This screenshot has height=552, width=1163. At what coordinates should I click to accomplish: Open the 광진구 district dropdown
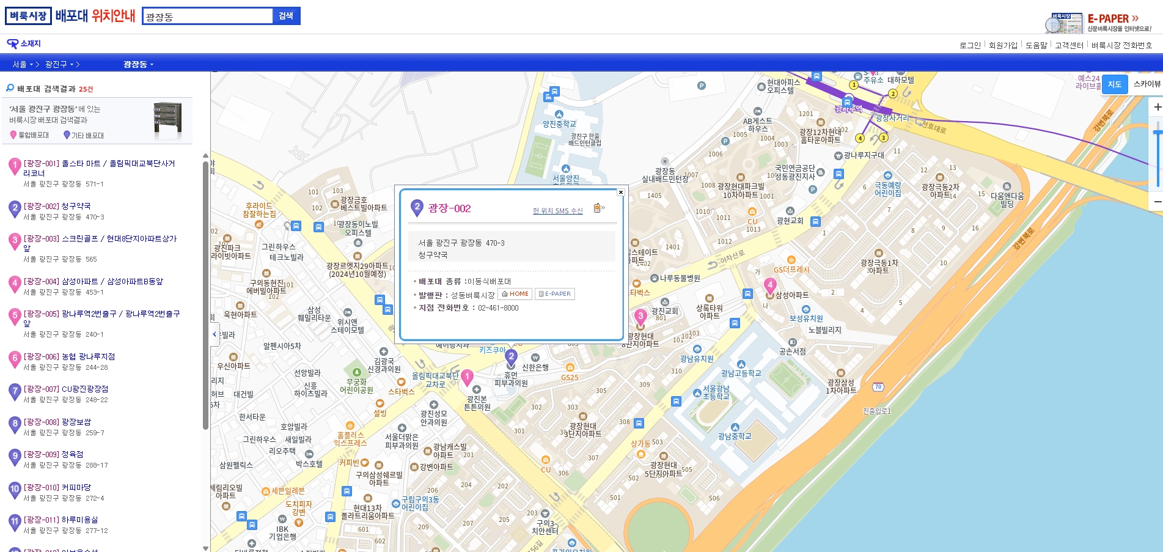59,64
